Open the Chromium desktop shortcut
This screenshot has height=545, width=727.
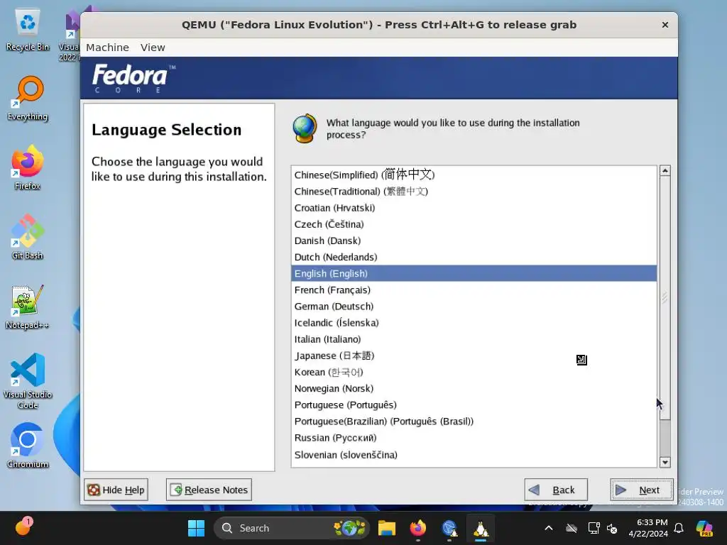click(28, 446)
